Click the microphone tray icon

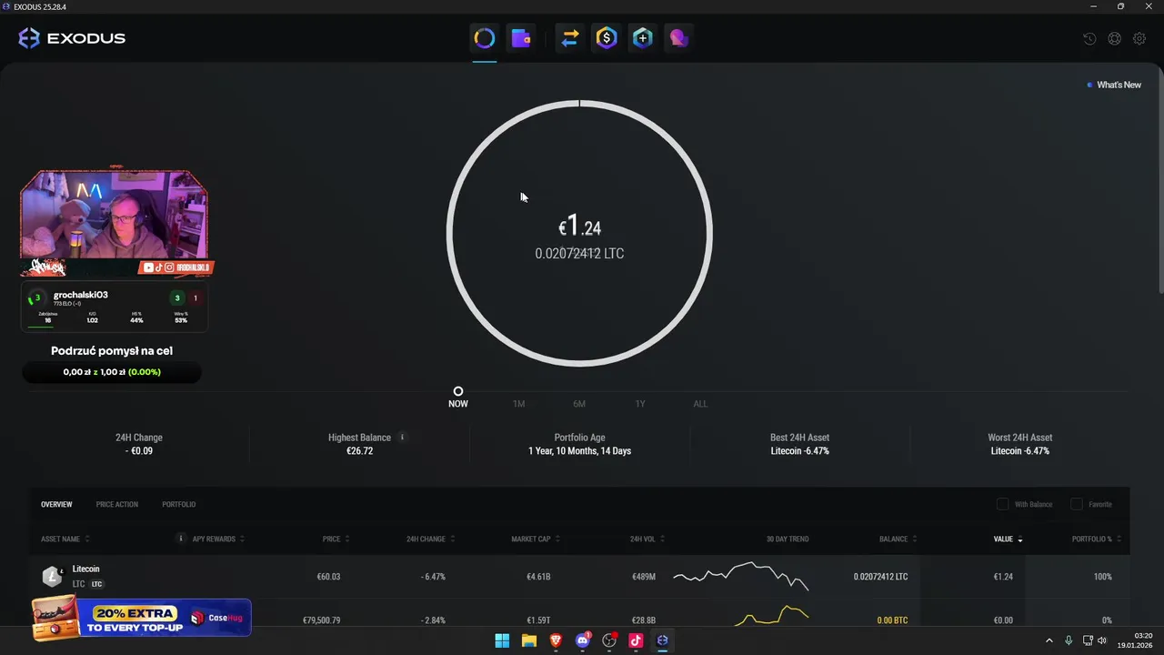(x=1069, y=640)
